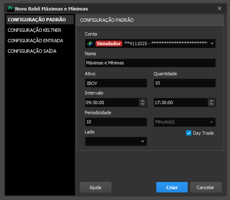Click the Periodicidade label
Image resolution: width=230 pixels, height=200 pixels.
[98, 113]
